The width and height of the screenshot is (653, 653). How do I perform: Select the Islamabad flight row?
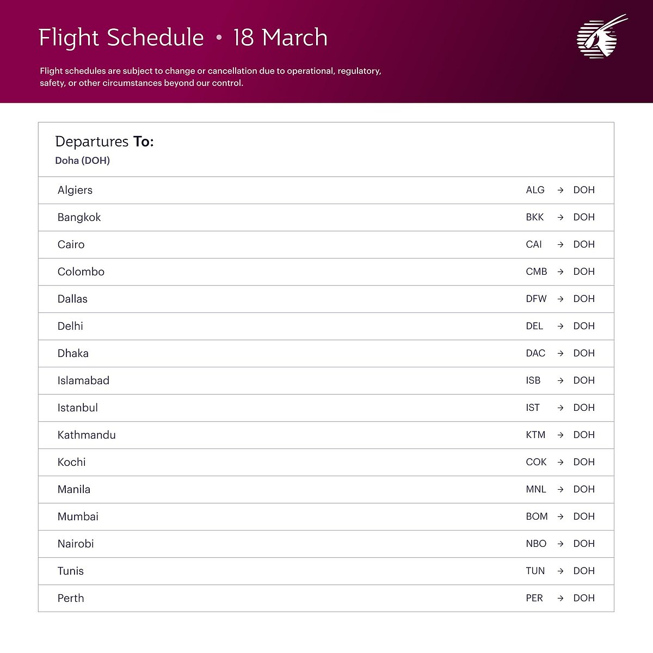[325, 380]
